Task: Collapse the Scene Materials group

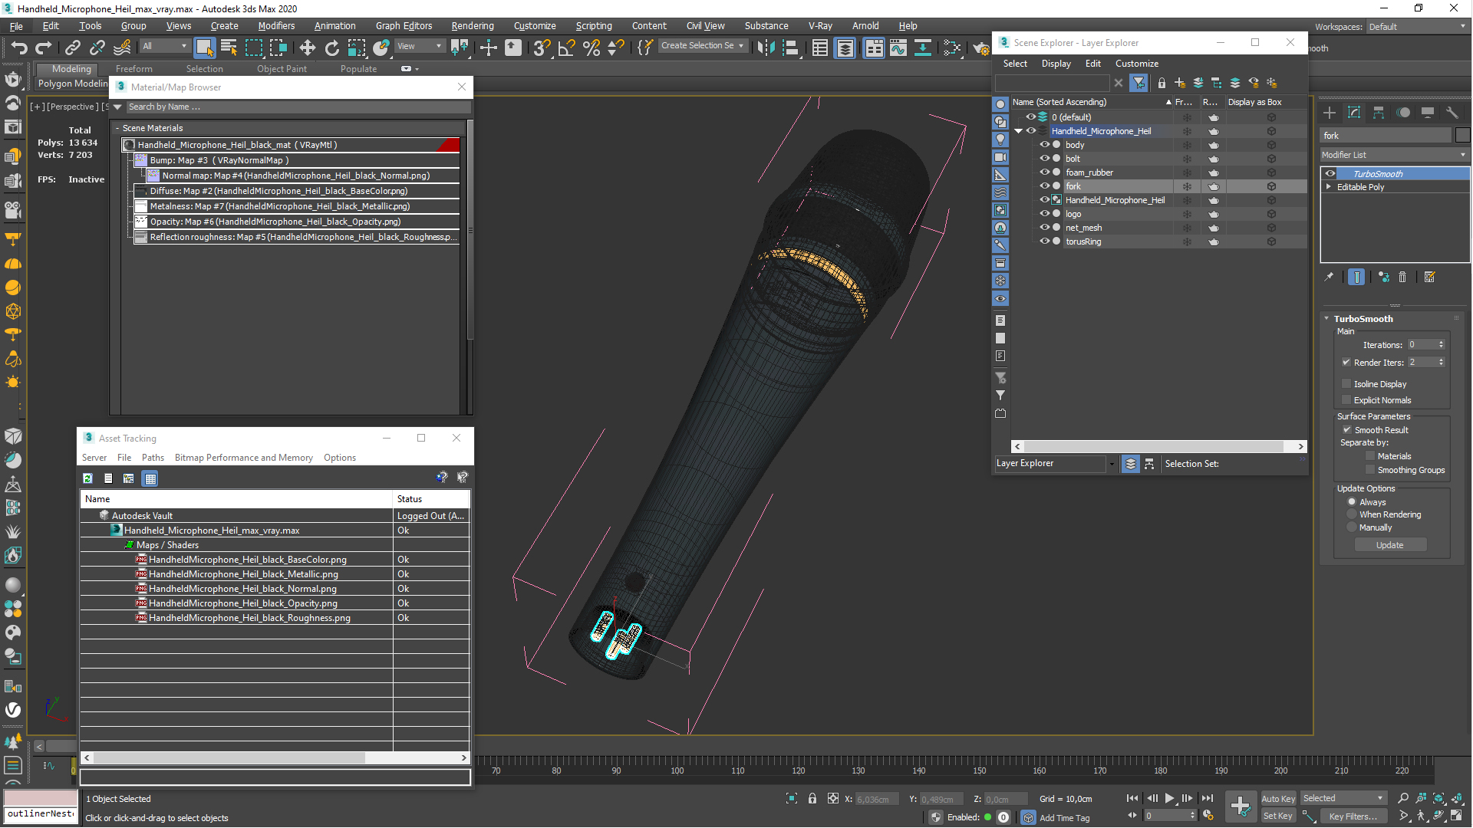Action: coord(117,128)
